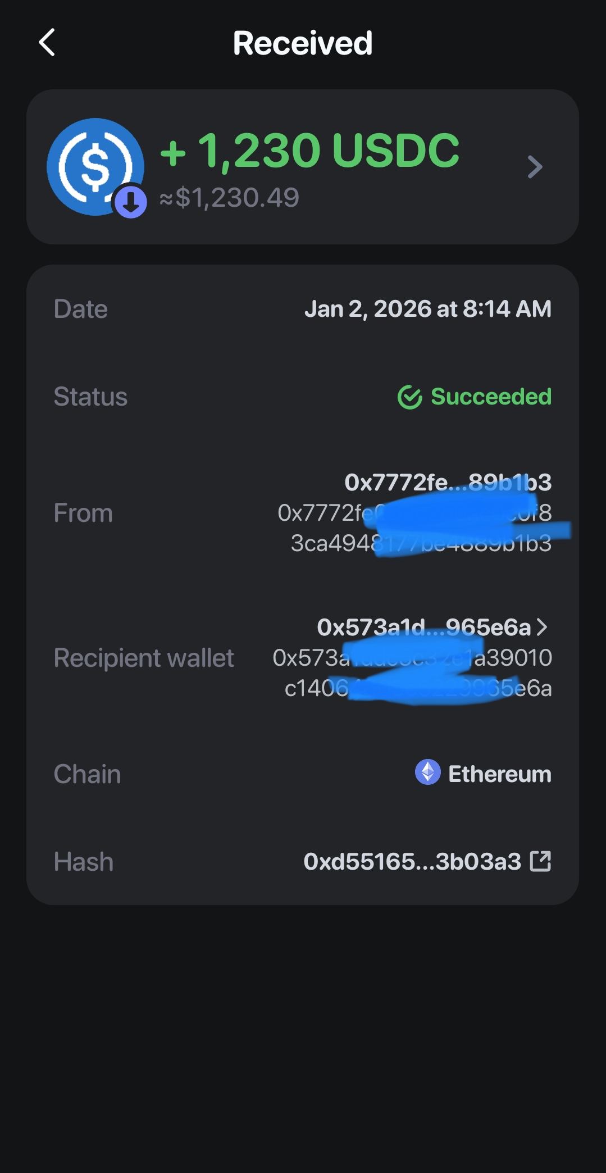Viewport: 606px width, 1173px height.
Task: Tap the date Jan 2, 2026 value
Action: coord(427,309)
